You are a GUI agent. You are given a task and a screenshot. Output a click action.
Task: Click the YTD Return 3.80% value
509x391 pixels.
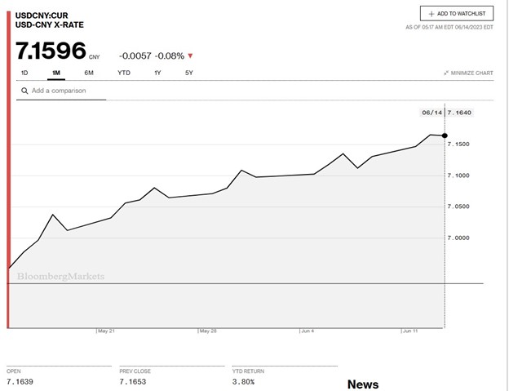pos(243,381)
